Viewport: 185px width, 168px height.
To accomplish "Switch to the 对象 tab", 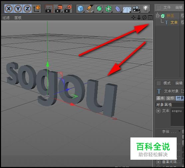I will 180,98.
